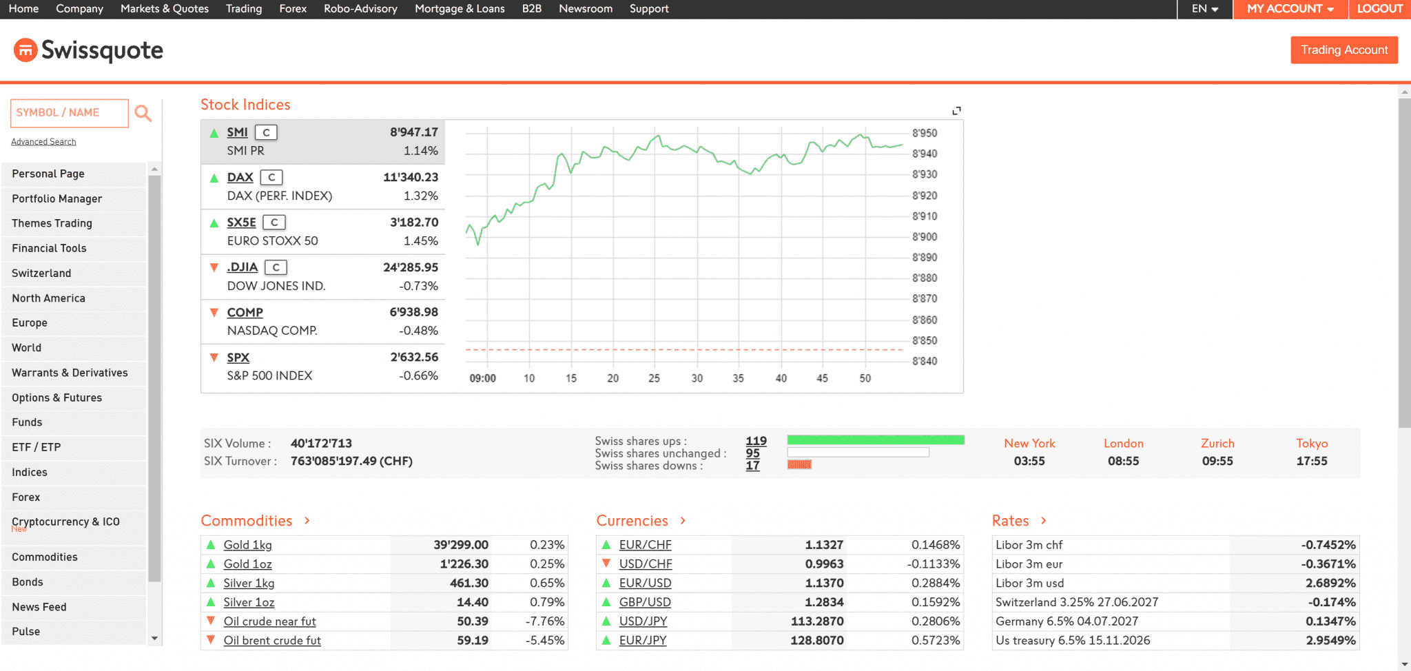Open the Company menu
This screenshot has width=1411, height=671.
pos(80,9)
